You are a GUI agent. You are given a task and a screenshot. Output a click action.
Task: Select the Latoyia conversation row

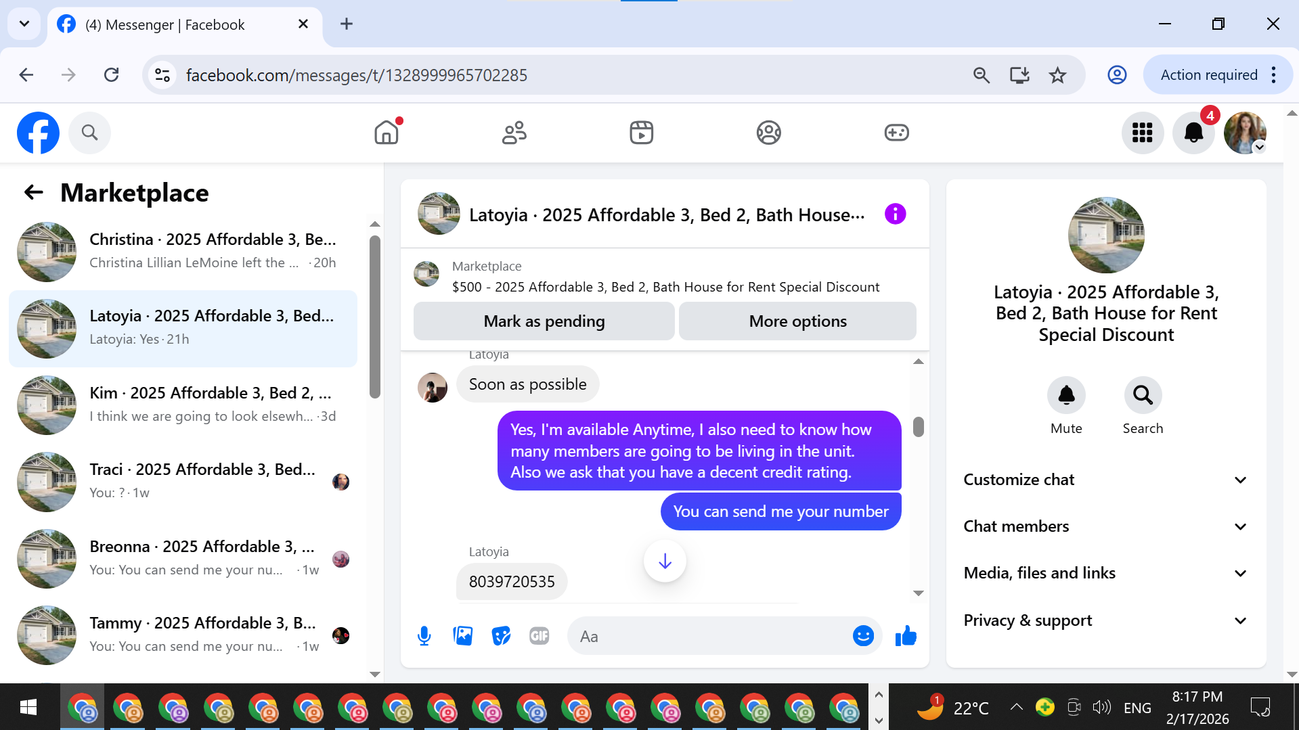coord(183,329)
